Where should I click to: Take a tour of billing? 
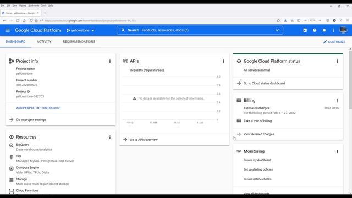[x=257, y=121]
